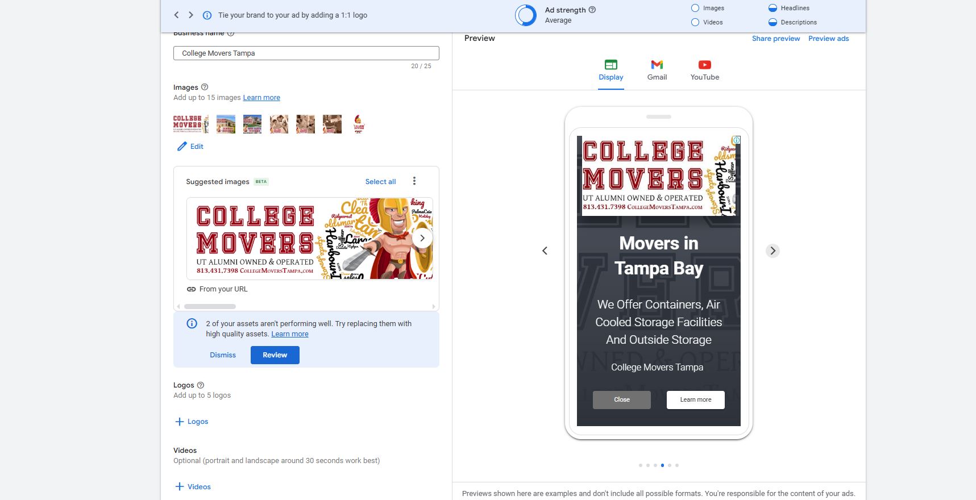Click the blue Review button
This screenshot has width=976, height=500.
pyautogui.click(x=275, y=355)
